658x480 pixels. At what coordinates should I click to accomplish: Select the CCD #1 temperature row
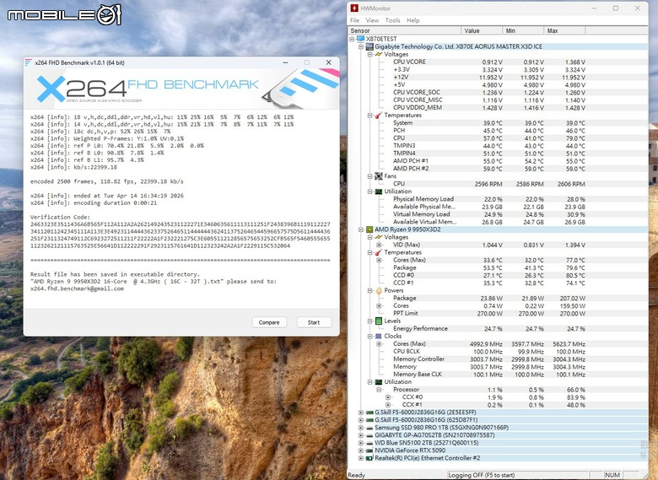[497, 283]
